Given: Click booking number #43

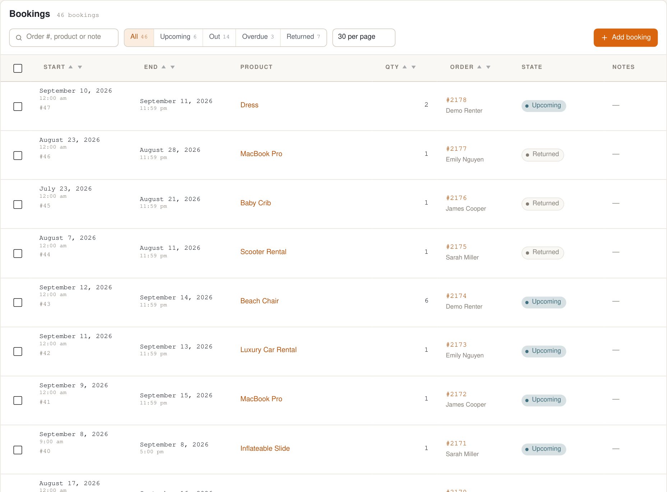Looking at the screenshot, I should pos(45,304).
